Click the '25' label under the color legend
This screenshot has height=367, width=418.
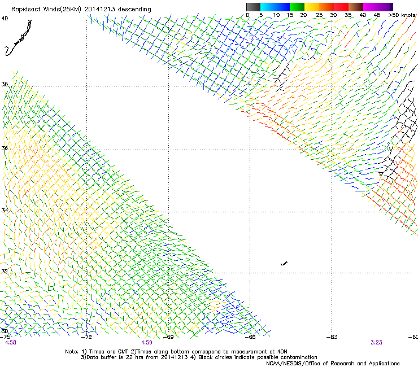[319, 15]
